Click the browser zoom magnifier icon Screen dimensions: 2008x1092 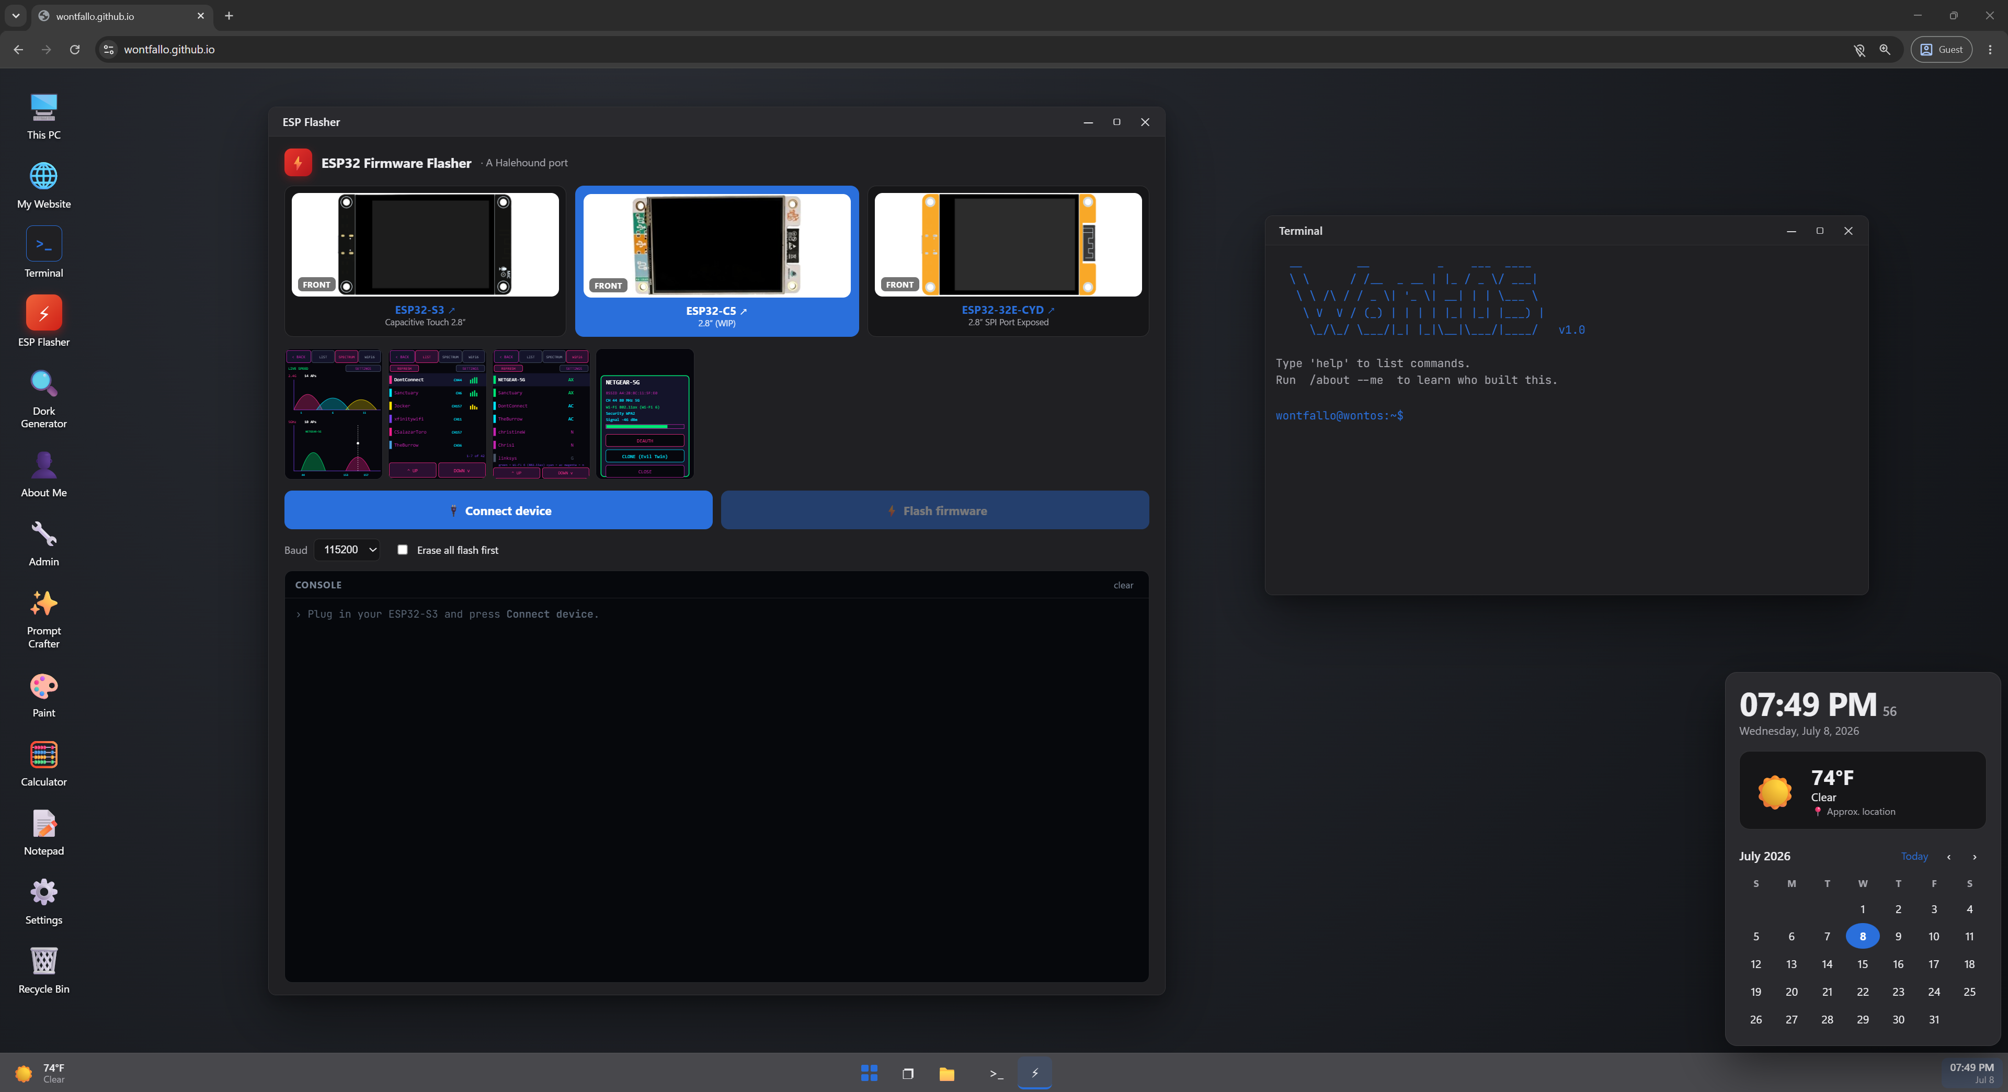coord(1884,49)
